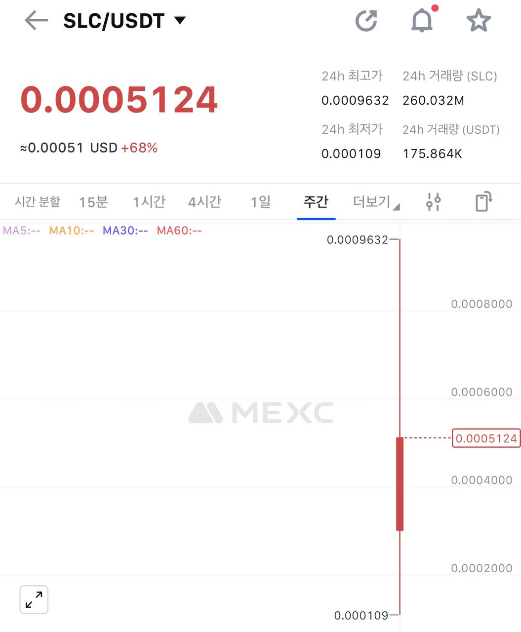Open chart indicator settings sliders icon
521x632 pixels.
[433, 202]
